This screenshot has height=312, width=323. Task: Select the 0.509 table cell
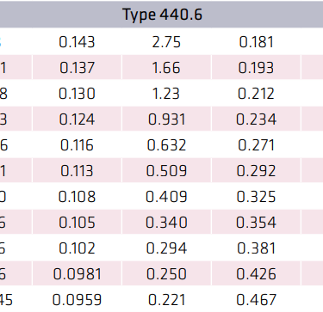click(166, 171)
